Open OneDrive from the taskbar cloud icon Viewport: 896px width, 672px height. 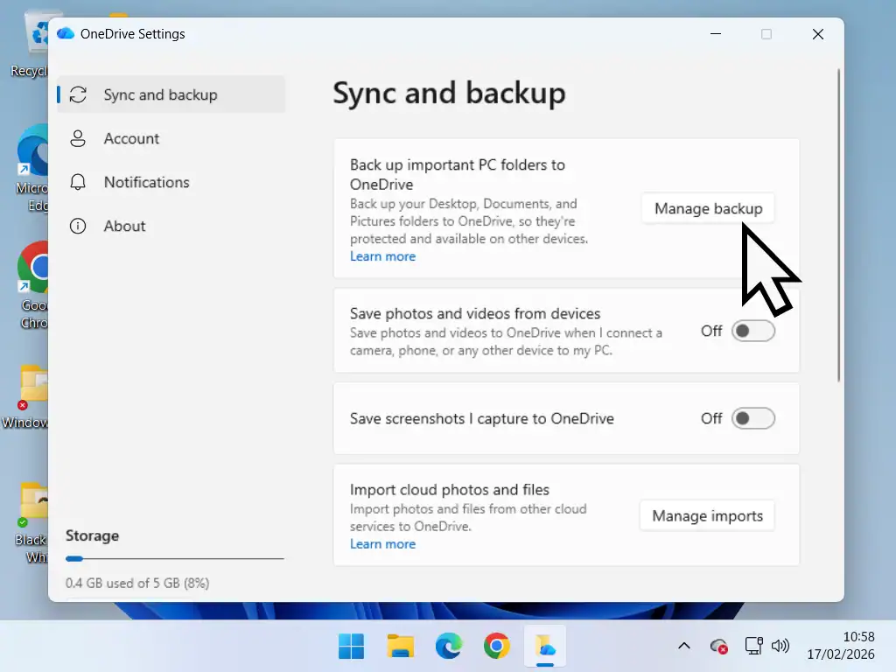(x=544, y=646)
